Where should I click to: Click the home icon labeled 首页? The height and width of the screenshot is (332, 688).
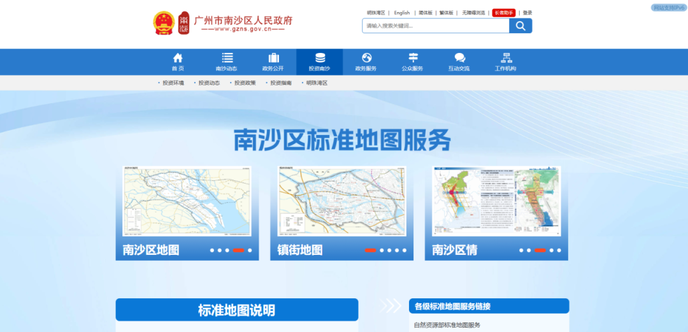click(x=178, y=58)
